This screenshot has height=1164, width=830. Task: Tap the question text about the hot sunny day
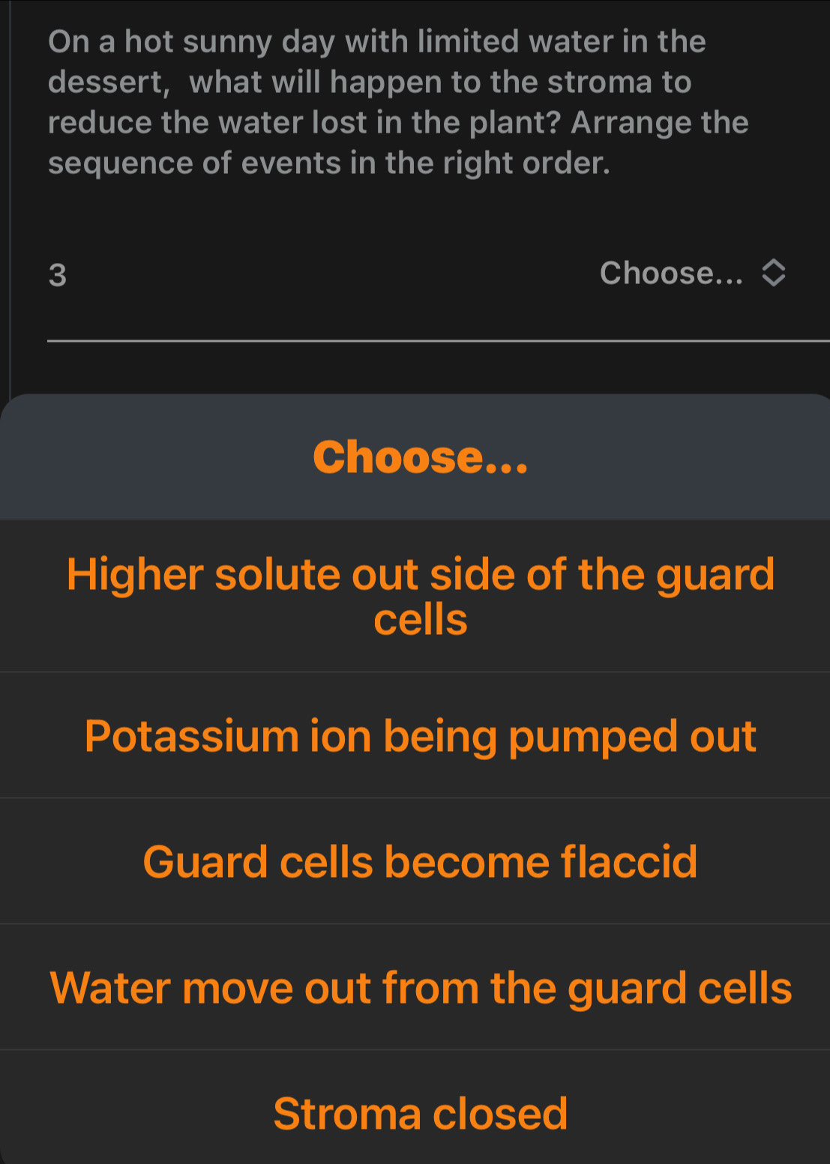397,101
